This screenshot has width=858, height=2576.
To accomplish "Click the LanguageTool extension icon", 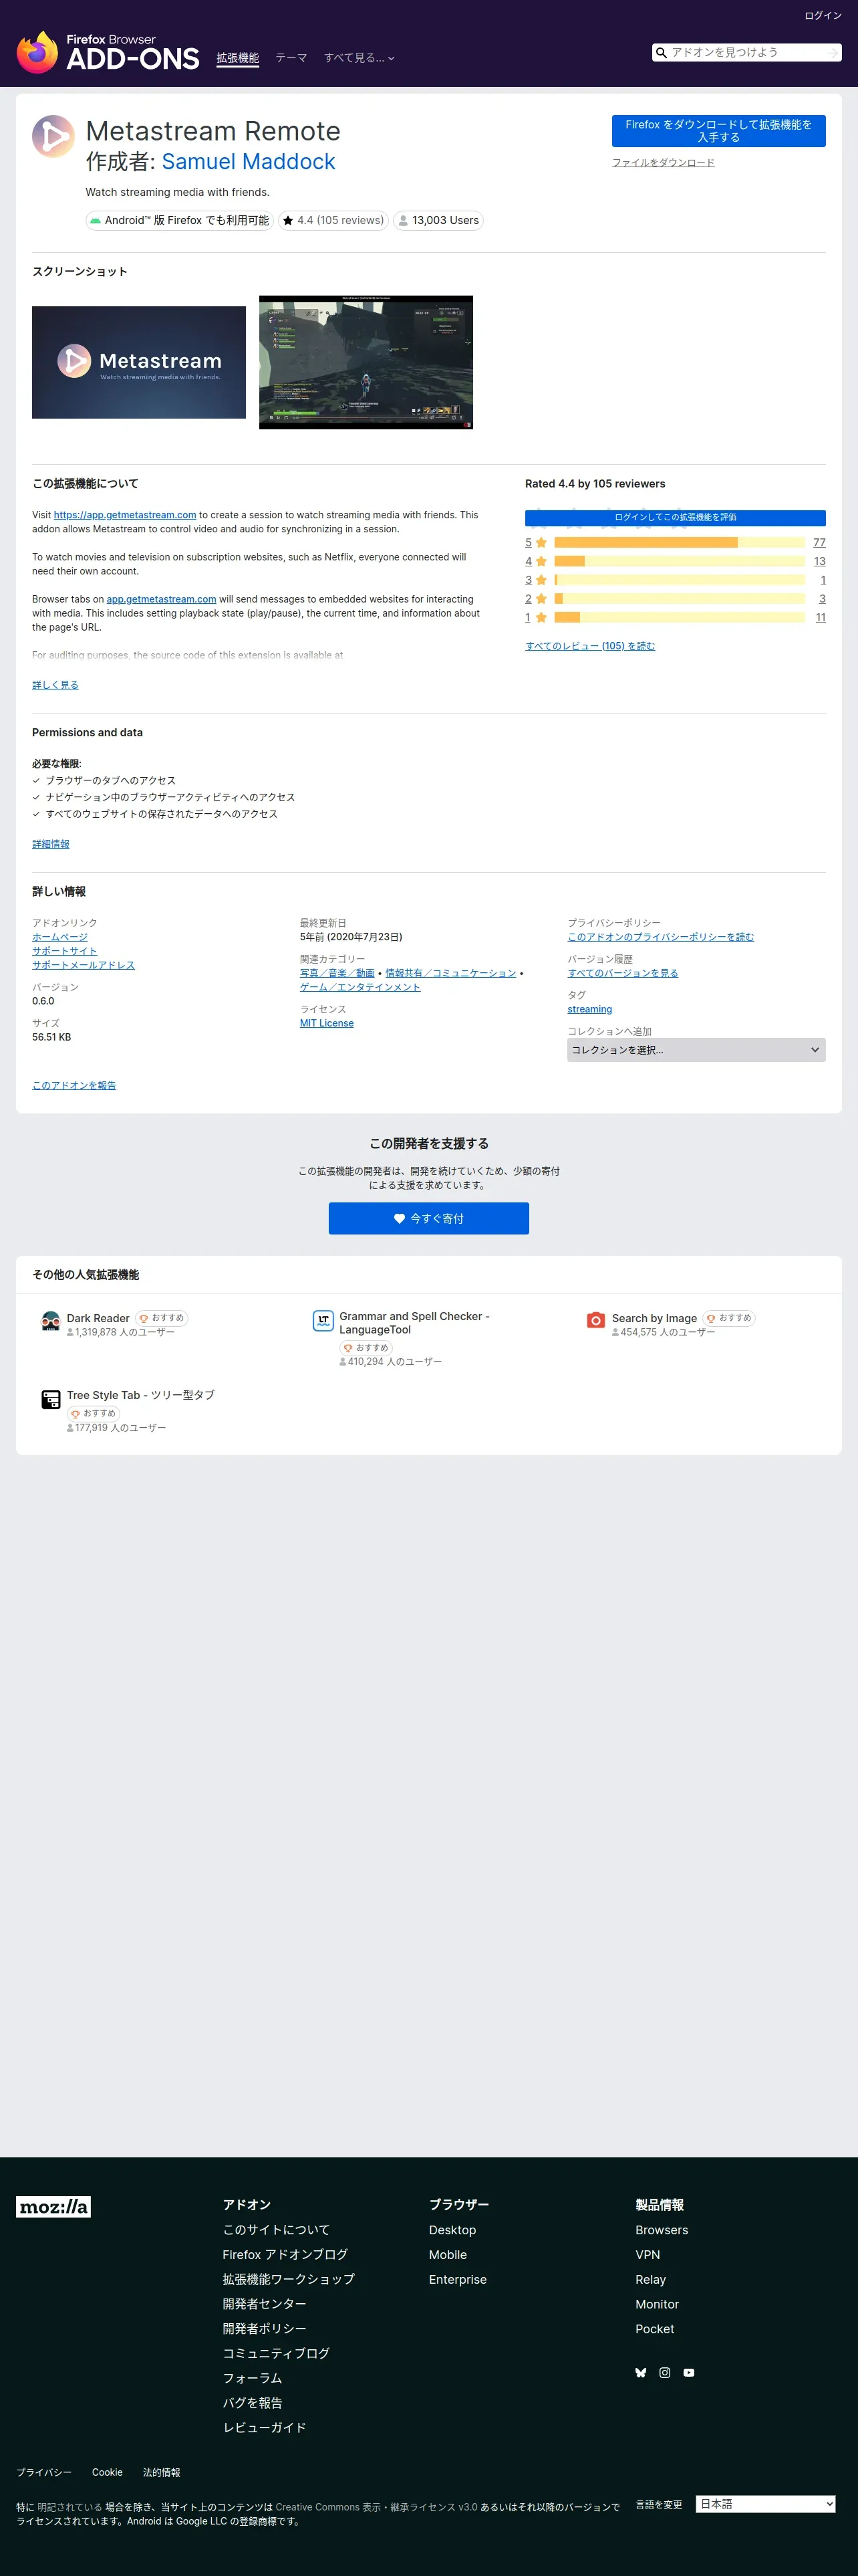I will 323,1321.
